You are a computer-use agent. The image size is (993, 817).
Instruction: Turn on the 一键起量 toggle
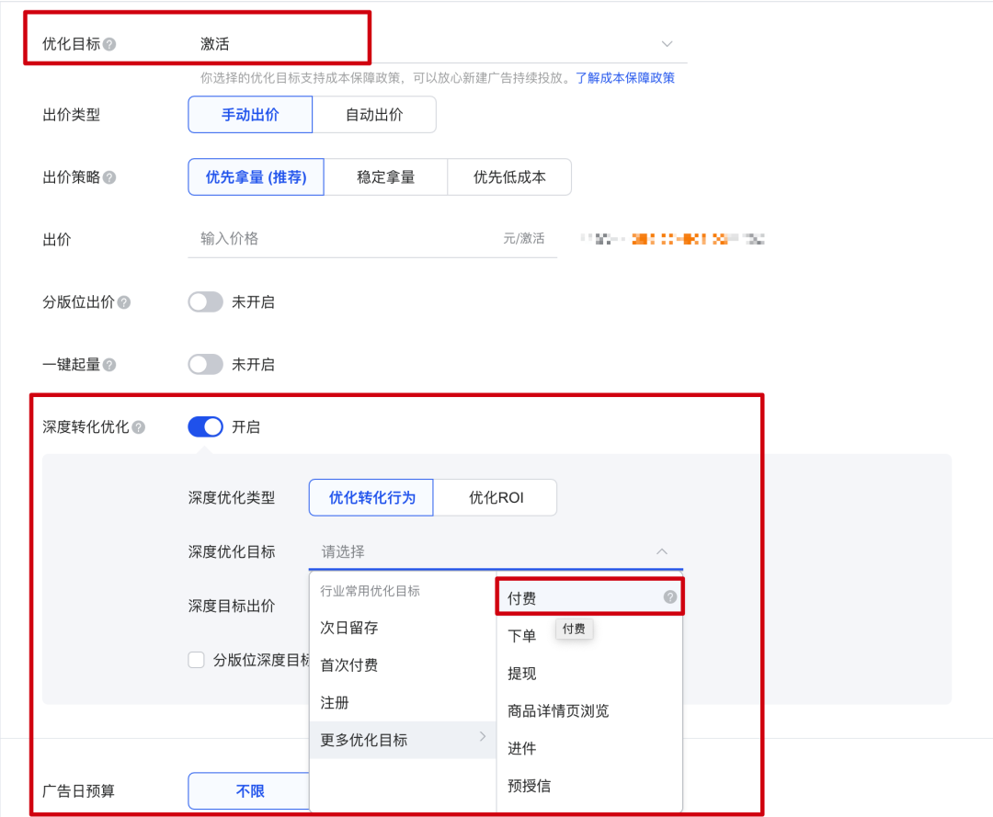click(x=206, y=365)
